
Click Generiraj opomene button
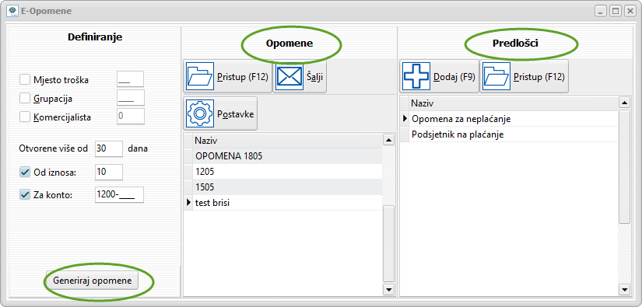point(92,281)
